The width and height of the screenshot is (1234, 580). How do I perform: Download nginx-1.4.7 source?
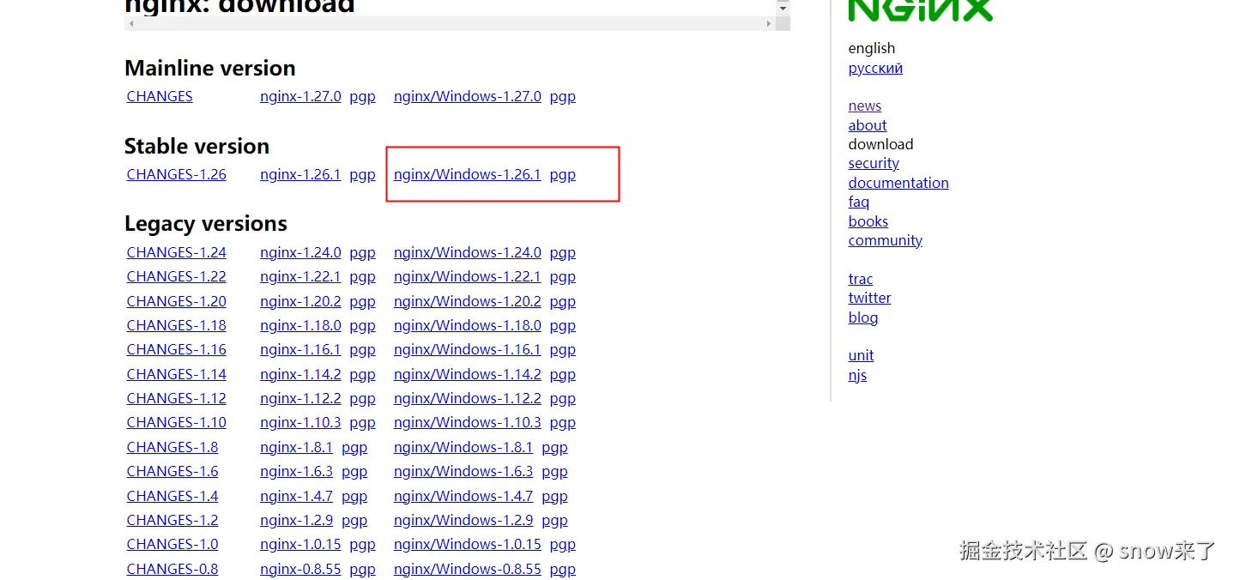296,496
